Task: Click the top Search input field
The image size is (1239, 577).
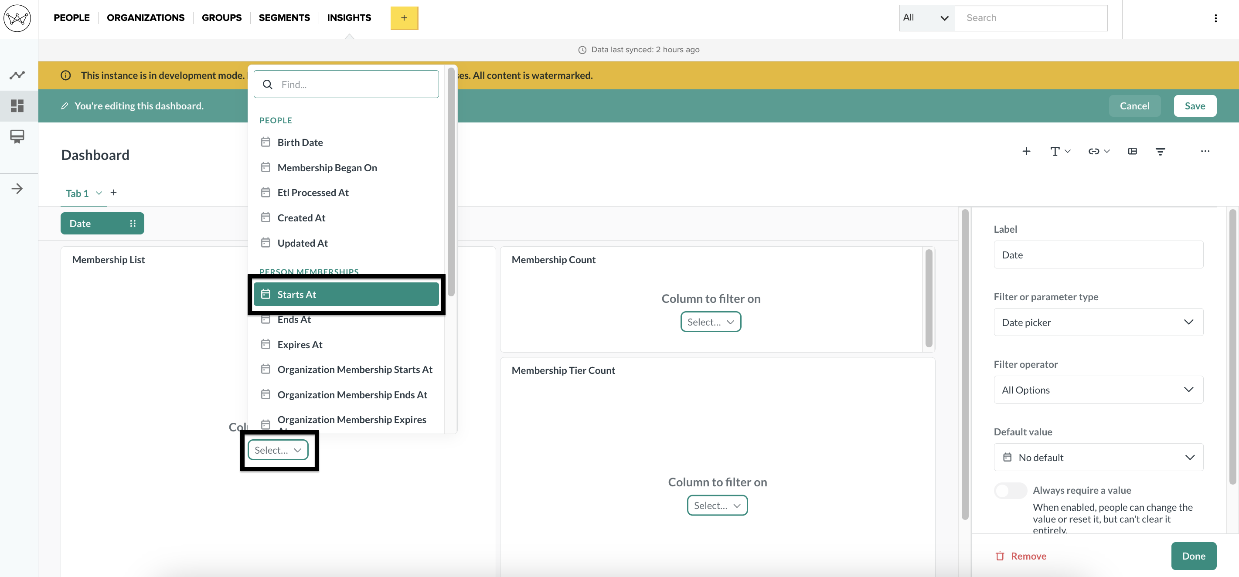Action: point(1030,18)
